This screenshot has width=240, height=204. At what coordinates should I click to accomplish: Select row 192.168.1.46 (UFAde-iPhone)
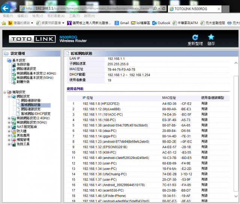coord(148,196)
